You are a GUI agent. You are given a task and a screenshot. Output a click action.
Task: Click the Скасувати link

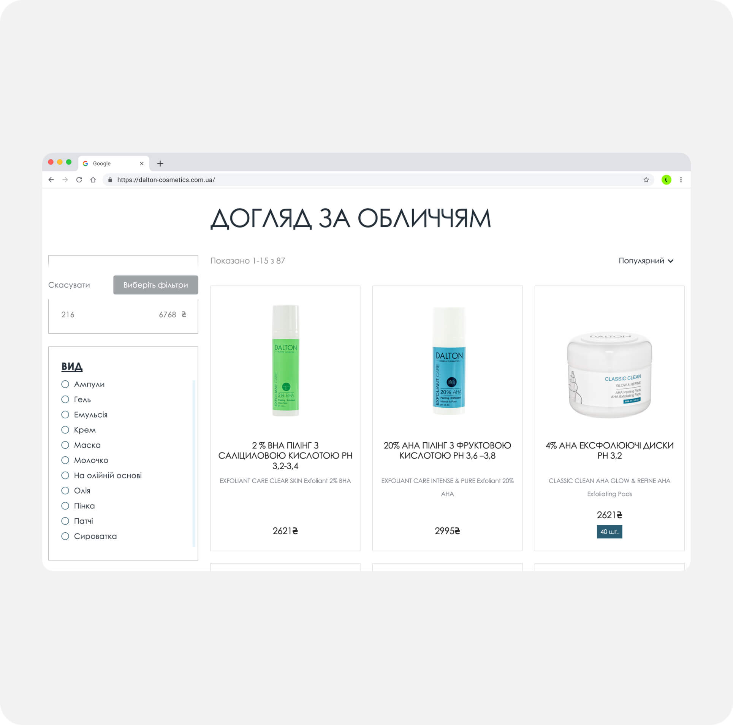pyautogui.click(x=69, y=285)
